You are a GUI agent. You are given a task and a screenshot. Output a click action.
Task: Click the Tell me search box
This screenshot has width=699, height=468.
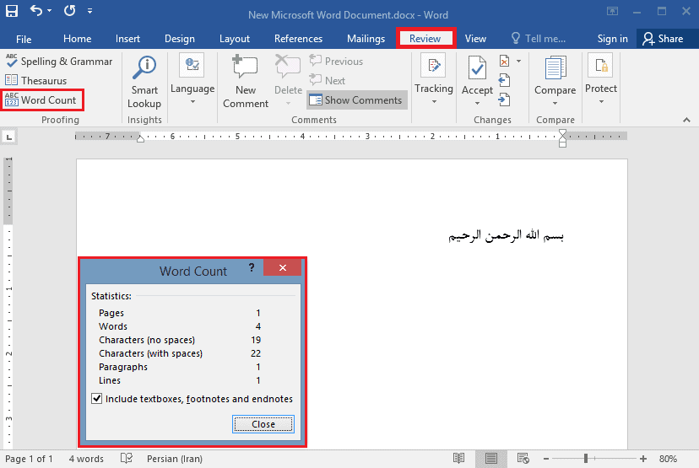pyautogui.click(x=539, y=39)
